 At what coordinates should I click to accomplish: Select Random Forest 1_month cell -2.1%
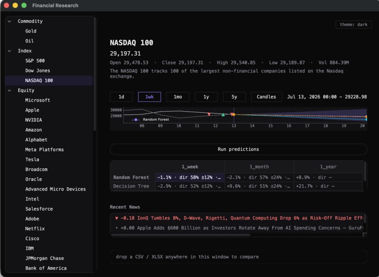(x=259, y=177)
